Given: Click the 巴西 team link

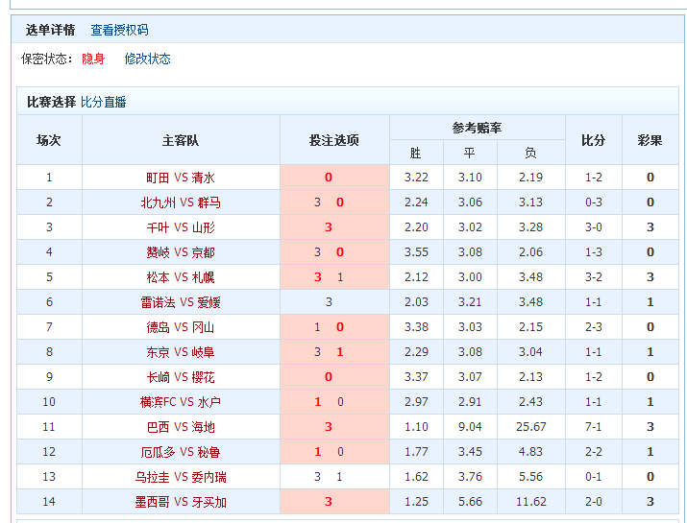Looking at the screenshot, I should [157, 427].
